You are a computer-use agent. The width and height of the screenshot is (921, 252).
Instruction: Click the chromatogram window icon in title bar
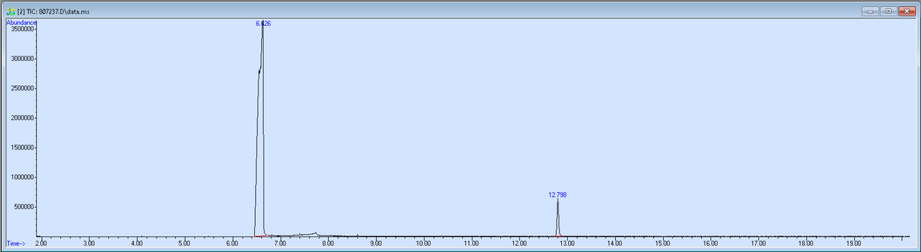point(10,11)
